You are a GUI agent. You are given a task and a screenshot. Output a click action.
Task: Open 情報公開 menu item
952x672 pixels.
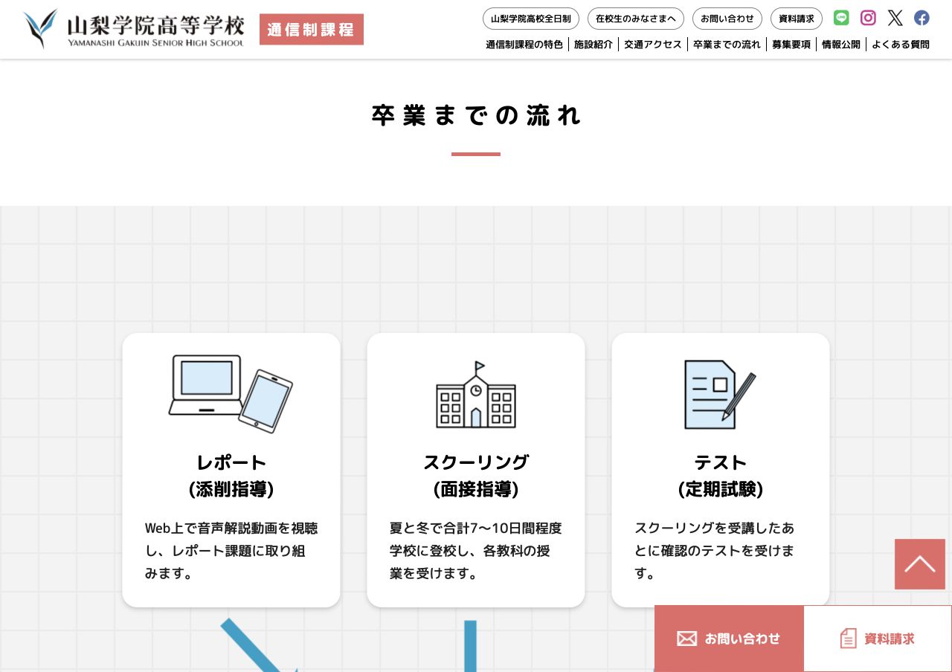(841, 45)
